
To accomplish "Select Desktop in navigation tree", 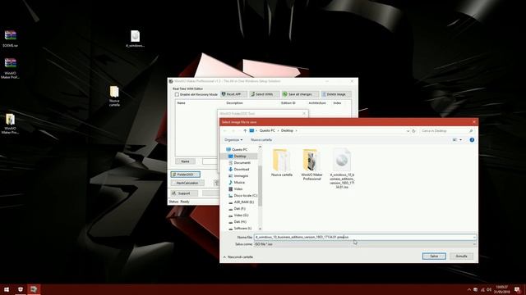I will tap(238, 157).
